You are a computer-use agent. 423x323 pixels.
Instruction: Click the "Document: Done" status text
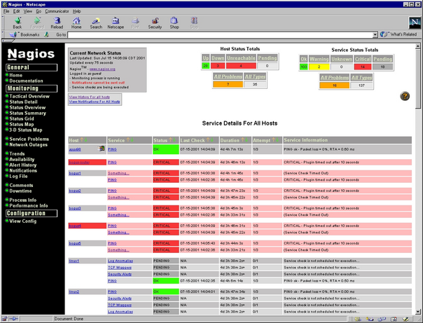click(69, 319)
